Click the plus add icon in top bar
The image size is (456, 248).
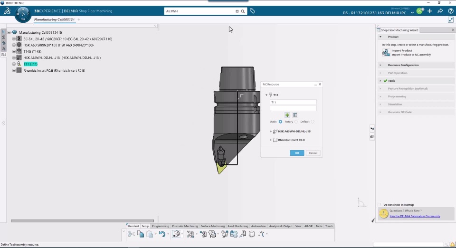tap(430, 11)
